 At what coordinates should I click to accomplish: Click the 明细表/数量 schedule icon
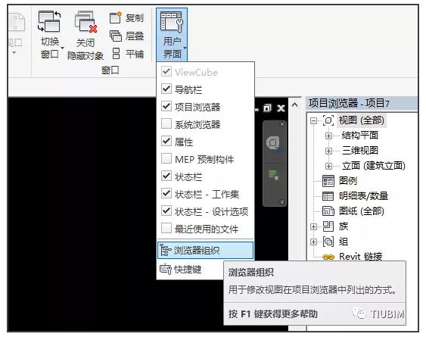(x=328, y=196)
